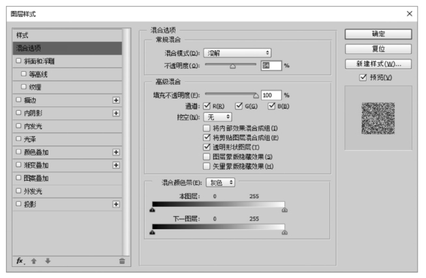The width and height of the screenshot is (426, 278).
Task: Enable the 斜面和浮雕 checkbox
Action: coord(18,61)
